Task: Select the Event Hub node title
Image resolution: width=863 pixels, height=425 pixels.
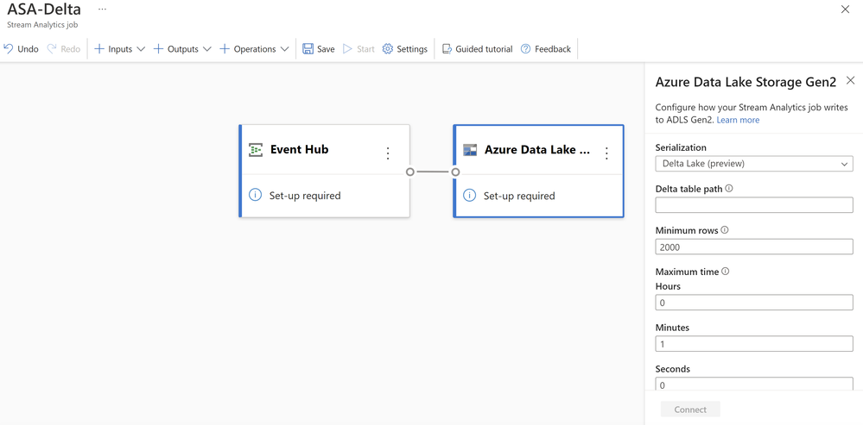Action: [x=300, y=149]
